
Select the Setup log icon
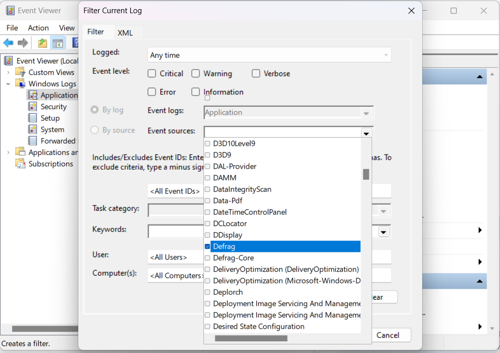pyautogui.click(x=33, y=118)
